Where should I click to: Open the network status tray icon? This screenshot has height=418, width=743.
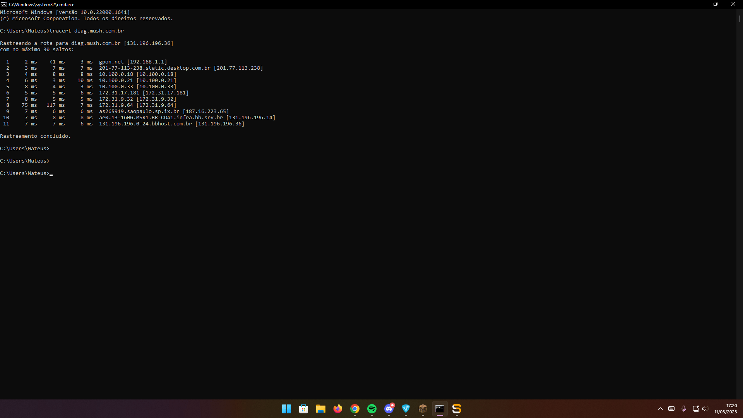(x=696, y=409)
